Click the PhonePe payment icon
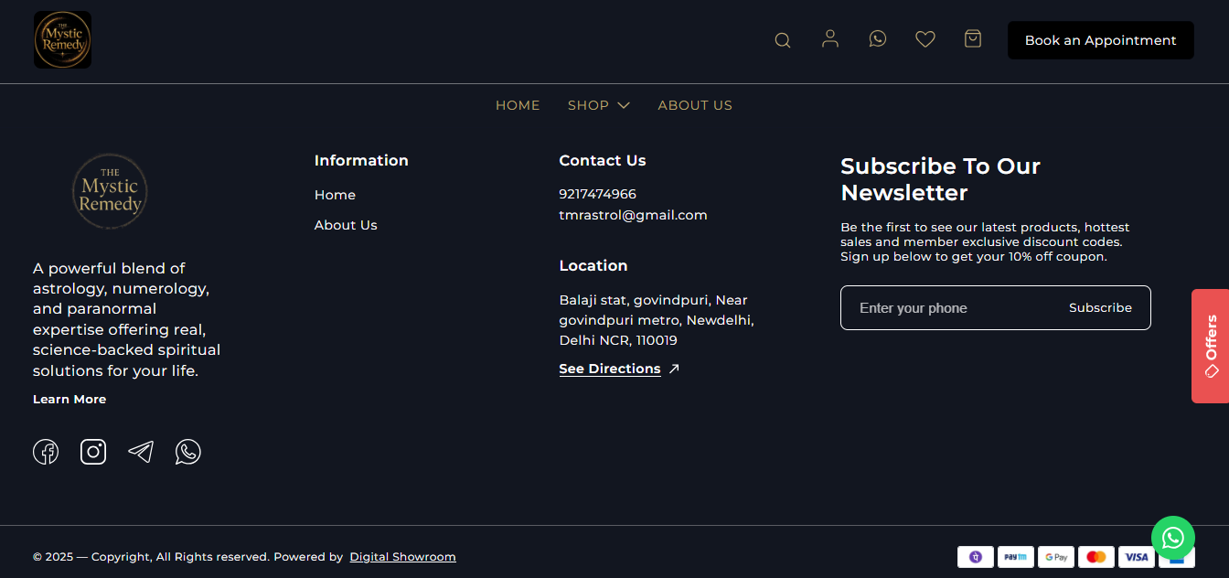The image size is (1229, 578). pos(976,557)
